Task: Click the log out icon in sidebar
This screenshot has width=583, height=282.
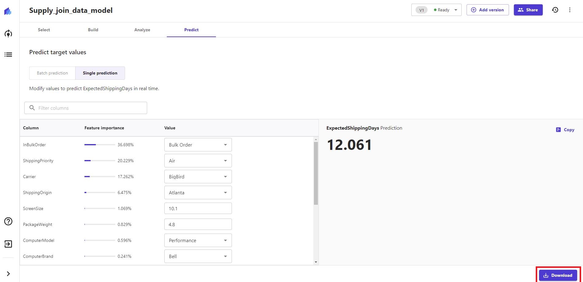Action: click(x=8, y=244)
